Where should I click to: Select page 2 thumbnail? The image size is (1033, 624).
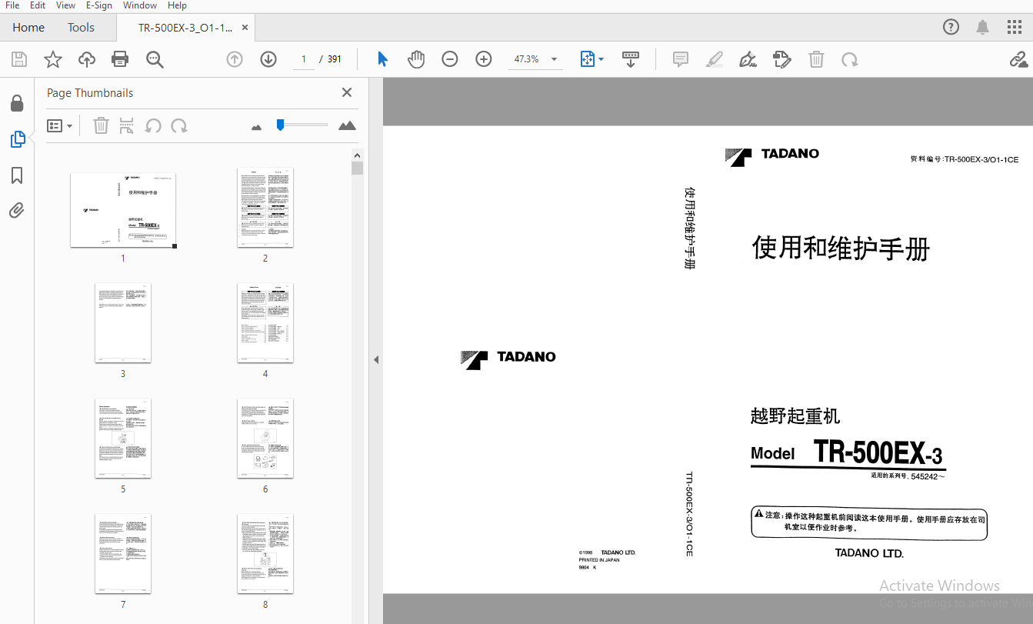pyautogui.click(x=265, y=208)
